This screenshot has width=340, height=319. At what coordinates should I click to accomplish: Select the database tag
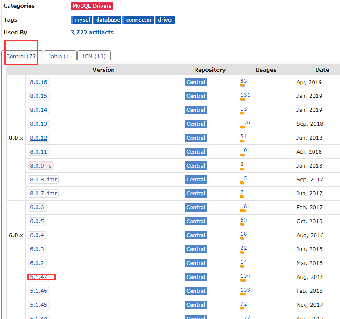coord(108,20)
